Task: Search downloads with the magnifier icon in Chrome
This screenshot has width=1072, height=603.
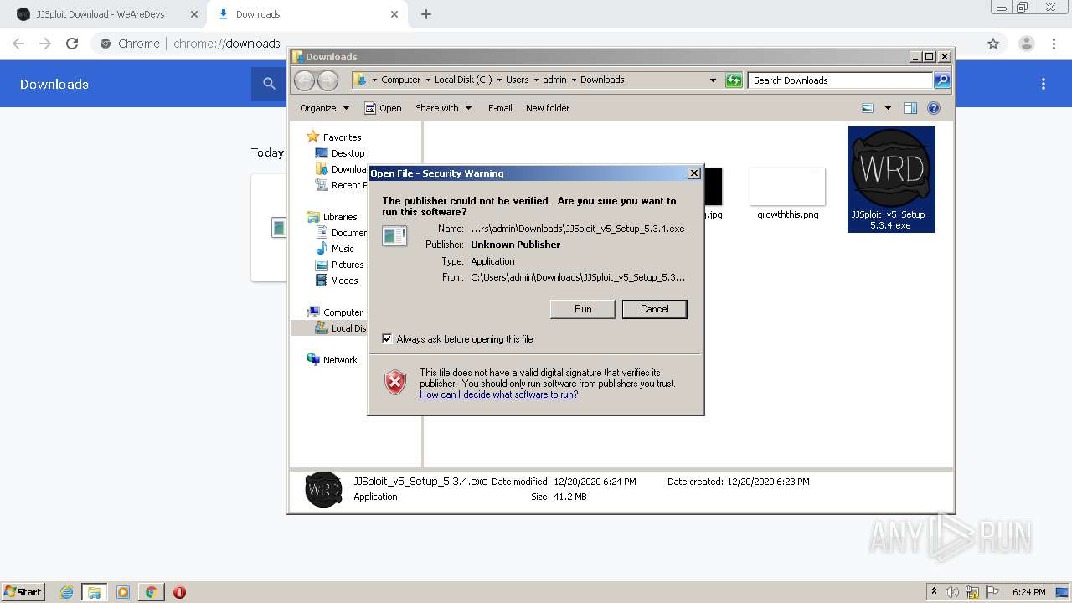Action: [269, 84]
